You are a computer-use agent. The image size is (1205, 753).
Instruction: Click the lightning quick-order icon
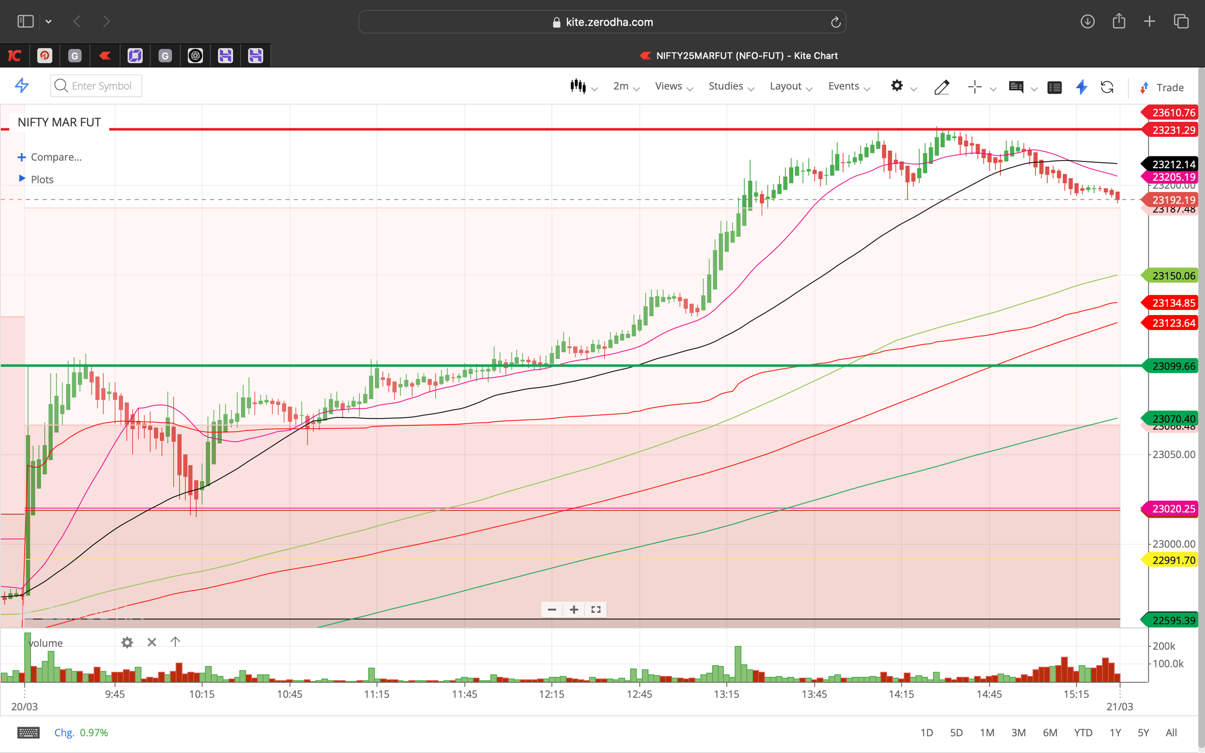click(1081, 87)
